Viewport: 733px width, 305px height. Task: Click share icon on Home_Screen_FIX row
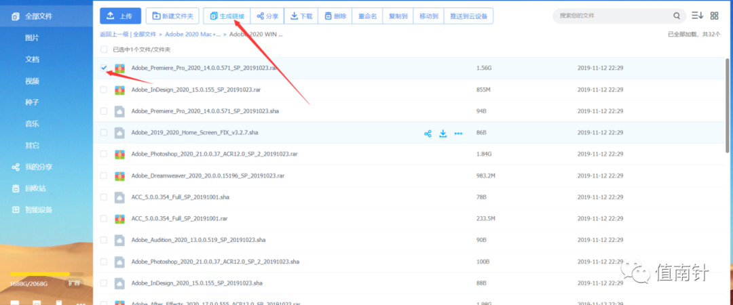[428, 133]
